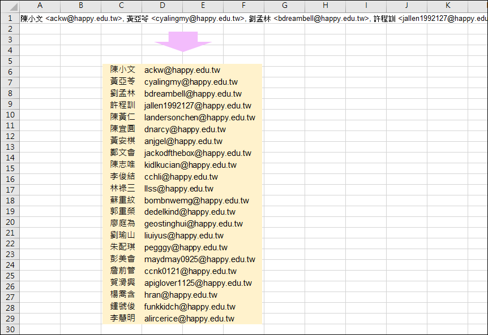
Task: Click the email jackodfthebox@happy.edu.tw
Action: coord(198,153)
